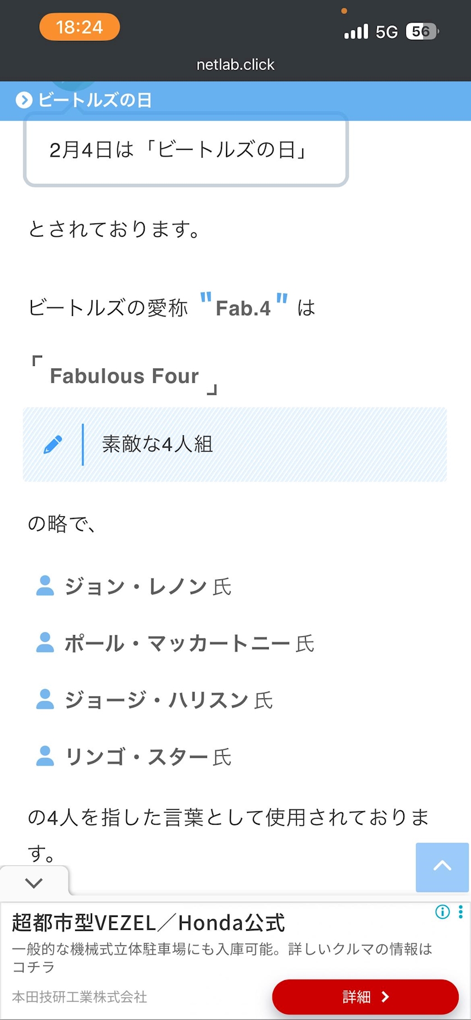Screen dimensions: 471x1020
Task: Tap the person icon beside リンゴ・スター
Action: coord(45,756)
